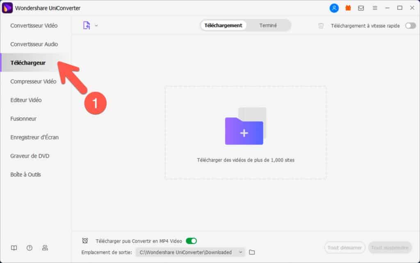Open the output folder icon

pos(252,252)
